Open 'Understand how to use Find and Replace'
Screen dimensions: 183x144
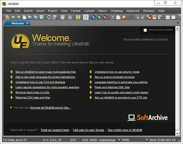pyautogui.click(x=40, y=82)
